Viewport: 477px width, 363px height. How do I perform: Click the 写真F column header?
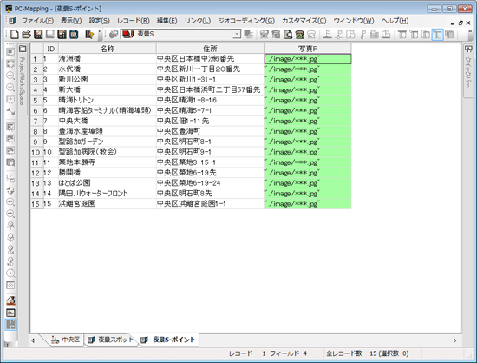[308, 49]
